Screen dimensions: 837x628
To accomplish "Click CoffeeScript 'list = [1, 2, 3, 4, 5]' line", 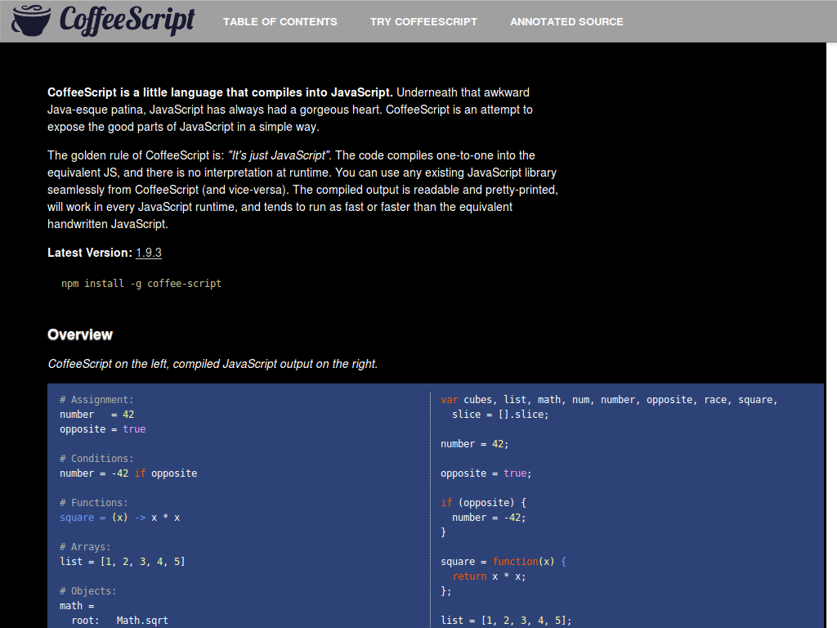I will click(123, 561).
